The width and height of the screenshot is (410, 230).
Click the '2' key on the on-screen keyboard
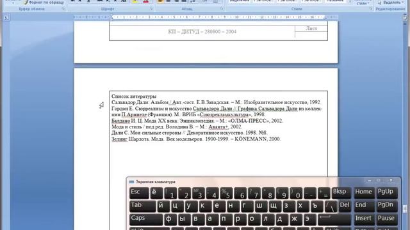pyautogui.click(x=184, y=193)
